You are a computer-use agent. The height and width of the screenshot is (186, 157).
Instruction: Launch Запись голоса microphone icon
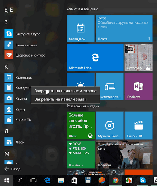click(x=9, y=45)
